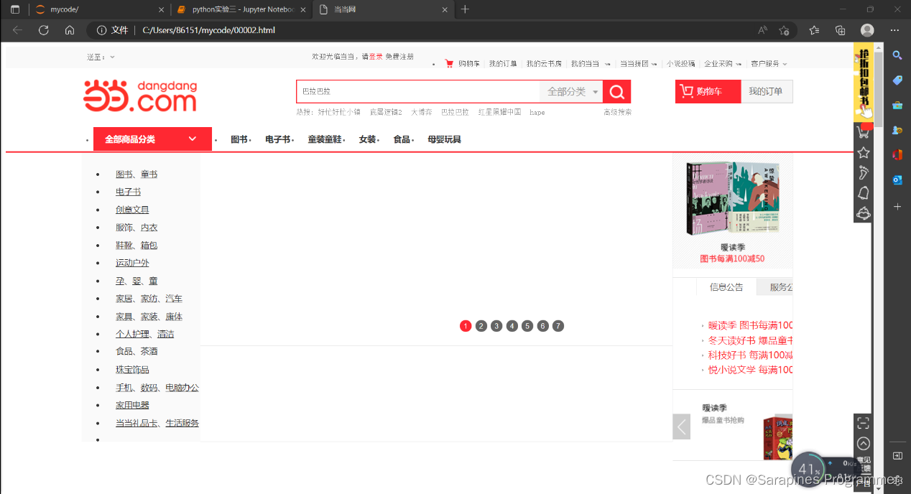The width and height of the screenshot is (911, 494).
Task: Open the 全部分类 search category dropdown
Action: tap(572, 92)
